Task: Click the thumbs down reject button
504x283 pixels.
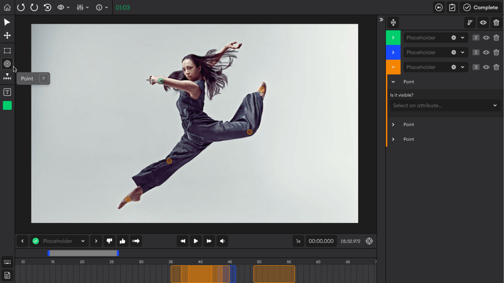Action: (x=110, y=241)
